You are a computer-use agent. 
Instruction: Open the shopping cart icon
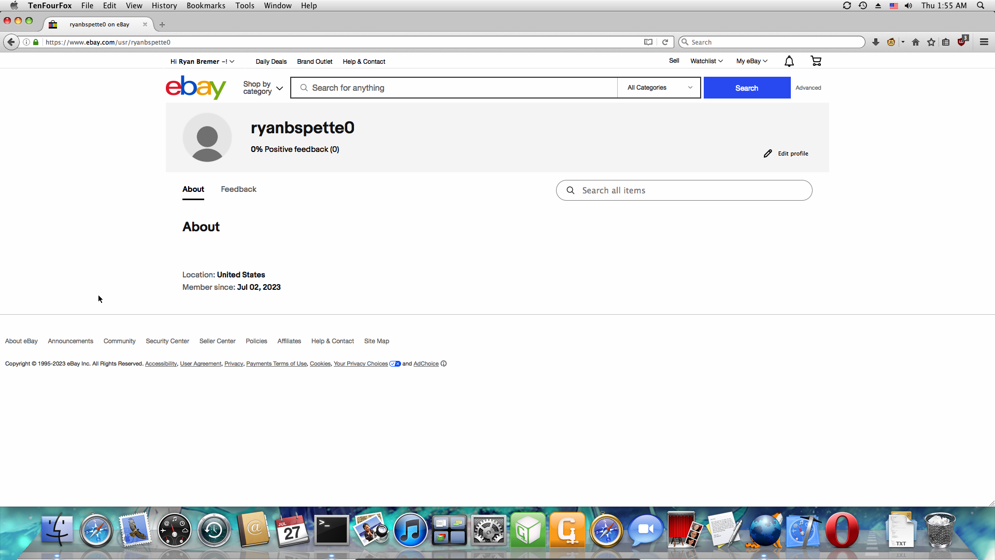point(816,61)
